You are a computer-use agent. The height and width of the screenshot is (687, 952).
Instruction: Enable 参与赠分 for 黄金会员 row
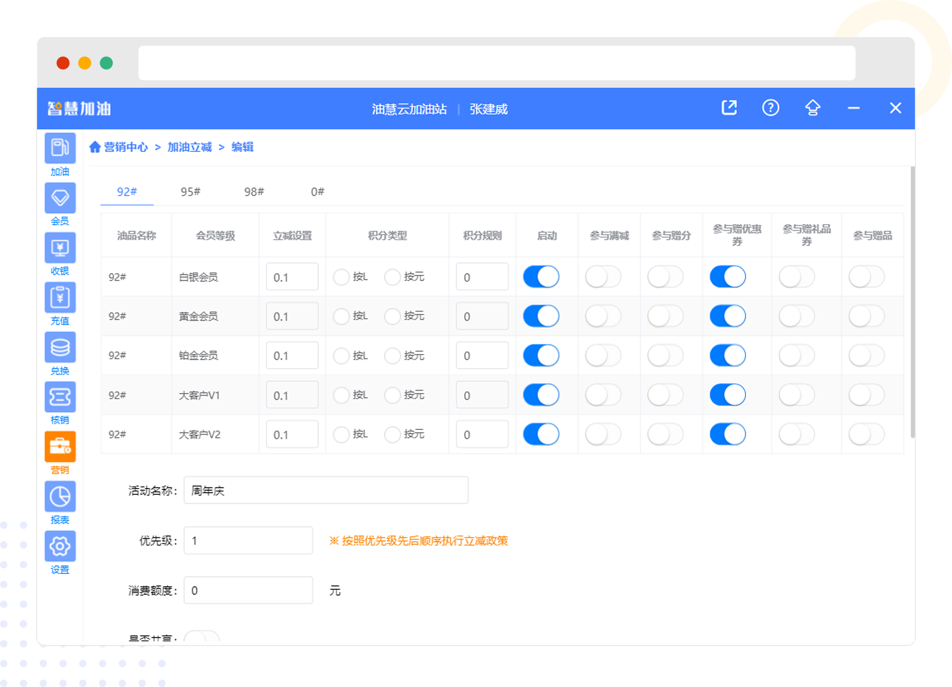coord(665,316)
